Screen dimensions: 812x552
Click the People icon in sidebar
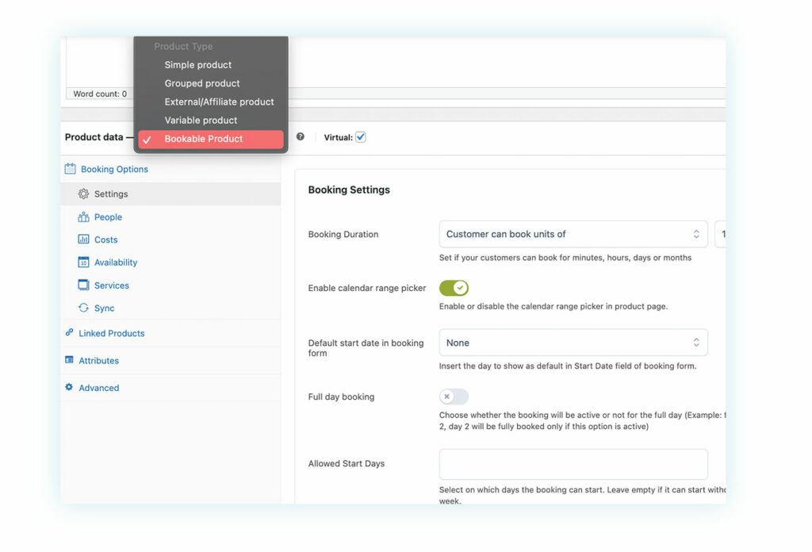pyautogui.click(x=83, y=217)
